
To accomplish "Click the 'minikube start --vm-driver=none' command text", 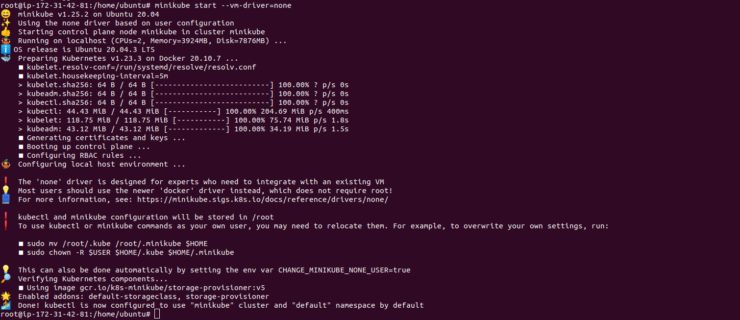I will [223, 5].
